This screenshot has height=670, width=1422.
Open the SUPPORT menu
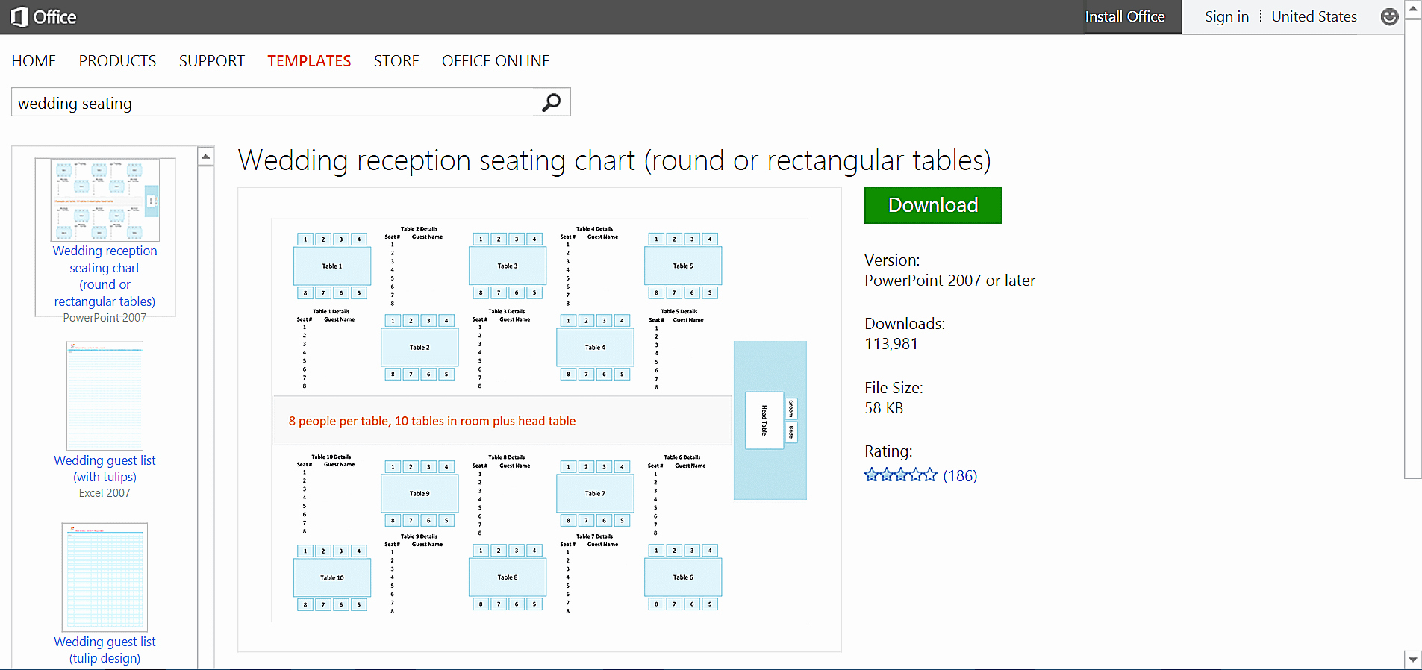pyautogui.click(x=212, y=61)
